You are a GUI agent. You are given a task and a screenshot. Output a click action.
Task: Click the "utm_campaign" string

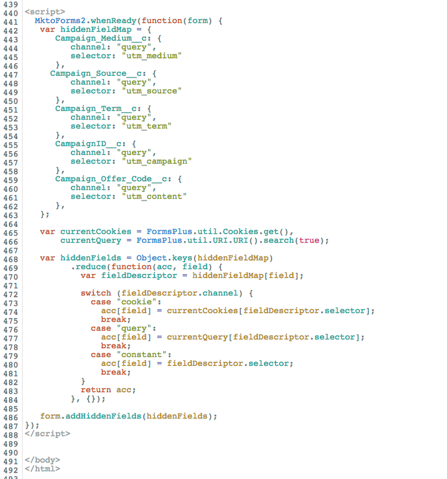point(157,161)
